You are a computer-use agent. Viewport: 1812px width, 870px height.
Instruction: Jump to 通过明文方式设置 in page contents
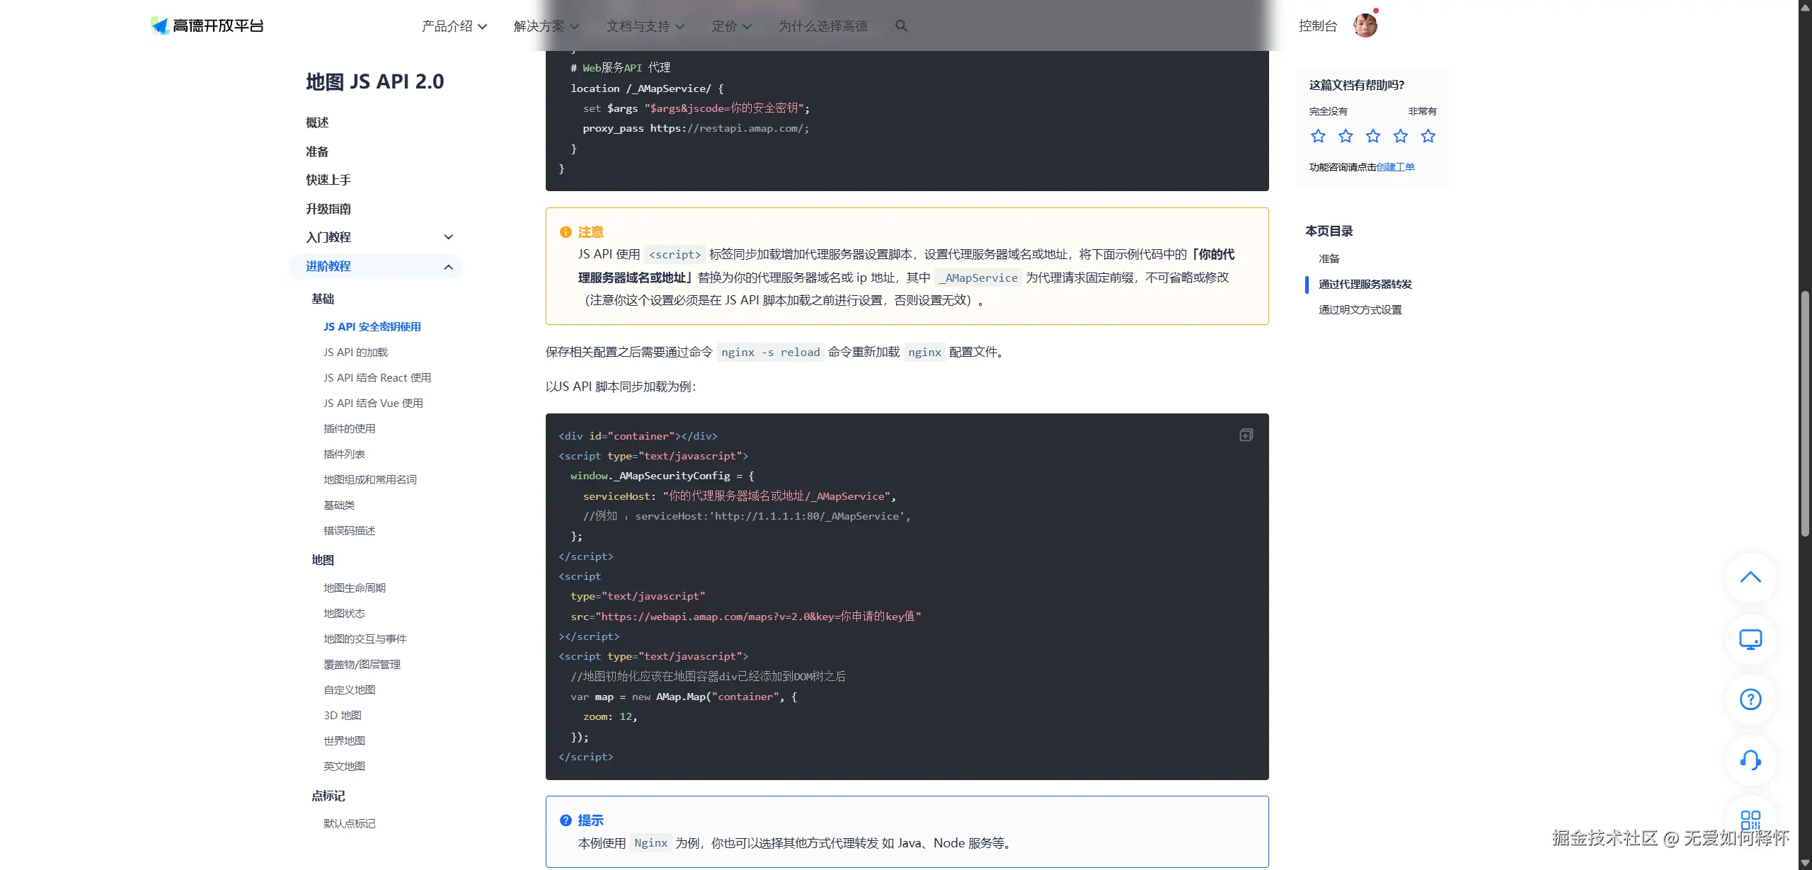tap(1360, 310)
